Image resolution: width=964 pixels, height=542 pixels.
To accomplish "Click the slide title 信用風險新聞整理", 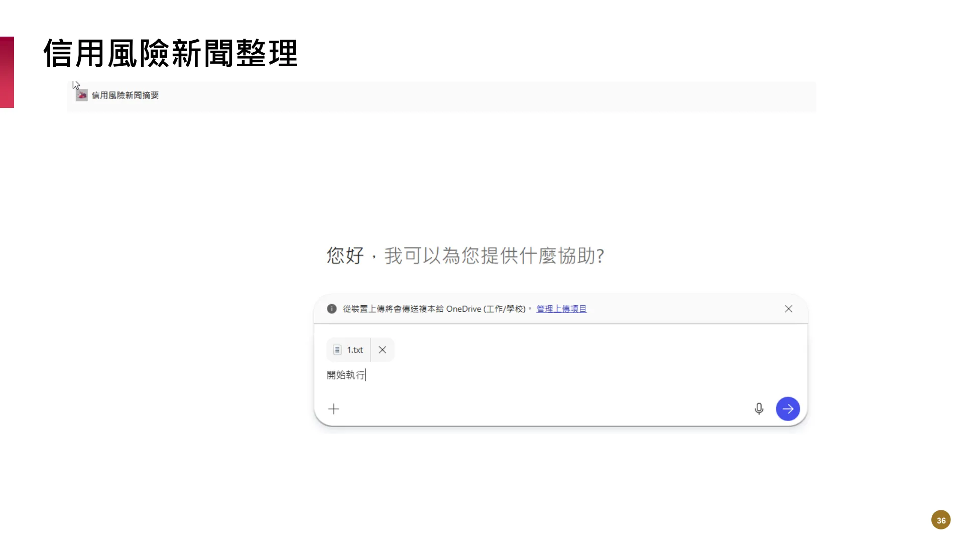I will pyautogui.click(x=171, y=53).
